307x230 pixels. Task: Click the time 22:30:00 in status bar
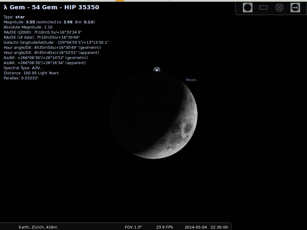point(219,227)
